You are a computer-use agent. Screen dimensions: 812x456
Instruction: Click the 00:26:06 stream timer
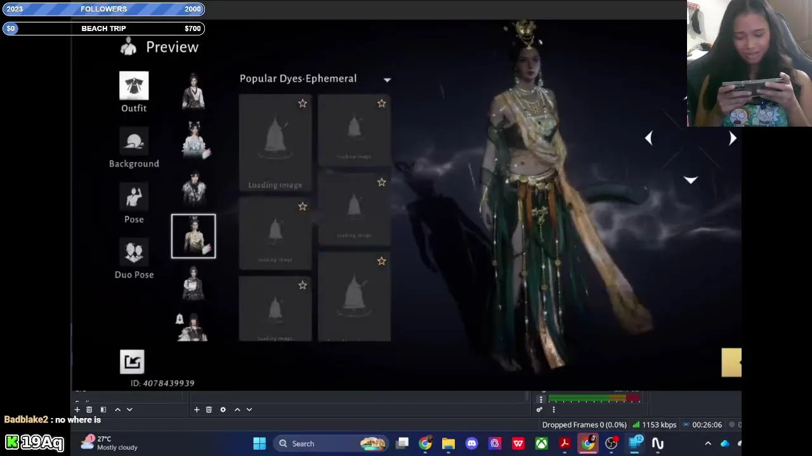(704, 425)
